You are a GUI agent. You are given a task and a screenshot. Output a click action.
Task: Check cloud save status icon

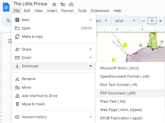click(x=71, y=4)
